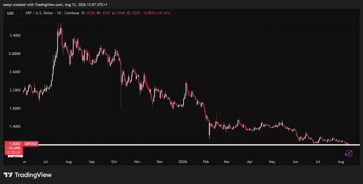Click the 3.4000 price axis label
Viewport: 363px width, 184px height.
(15, 35)
